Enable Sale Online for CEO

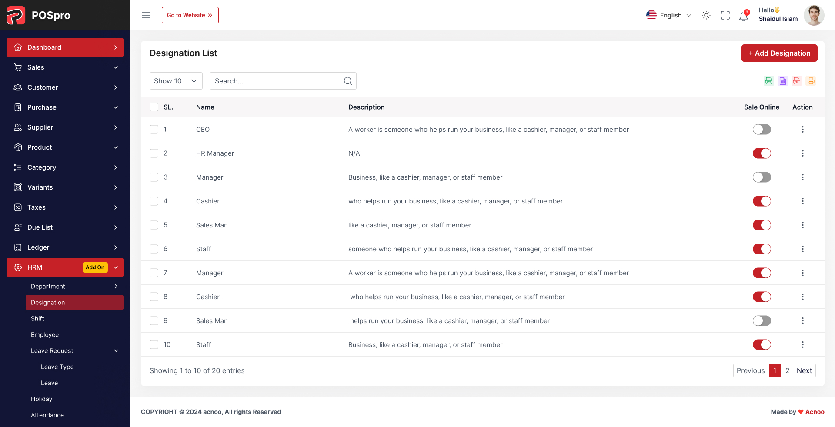tap(762, 129)
